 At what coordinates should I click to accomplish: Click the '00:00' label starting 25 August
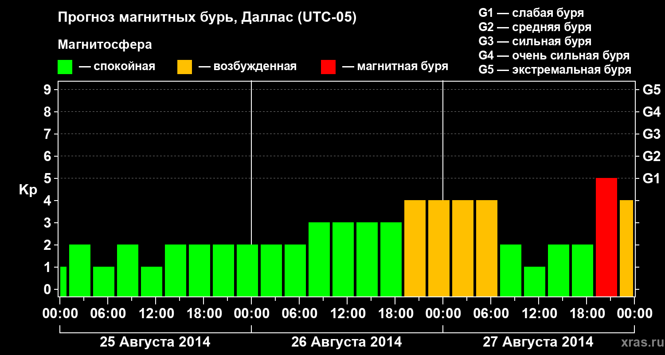[60, 314]
